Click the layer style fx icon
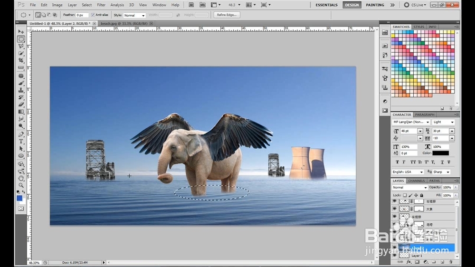475x267 pixels. tap(408, 262)
